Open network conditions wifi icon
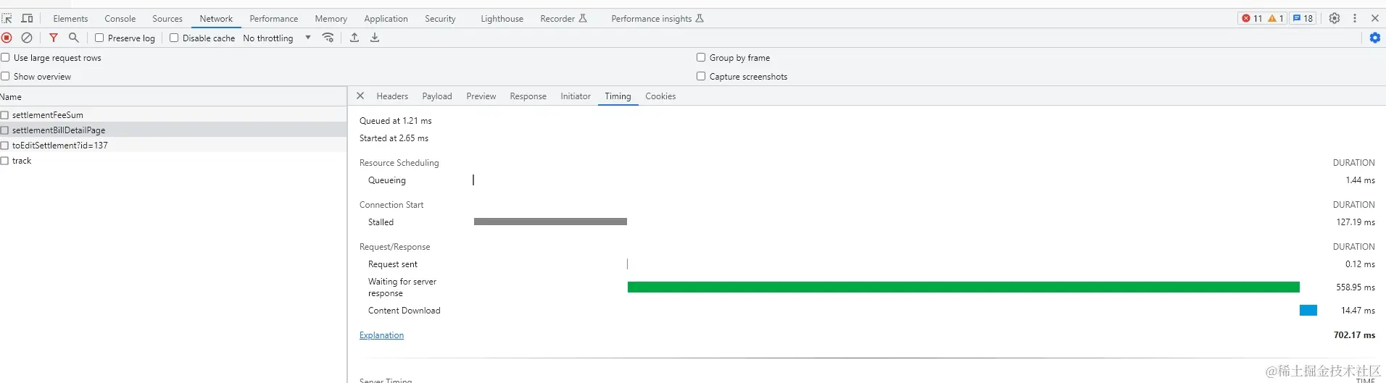Image resolution: width=1386 pixels, height=383 pixels. tap(328, 38)
